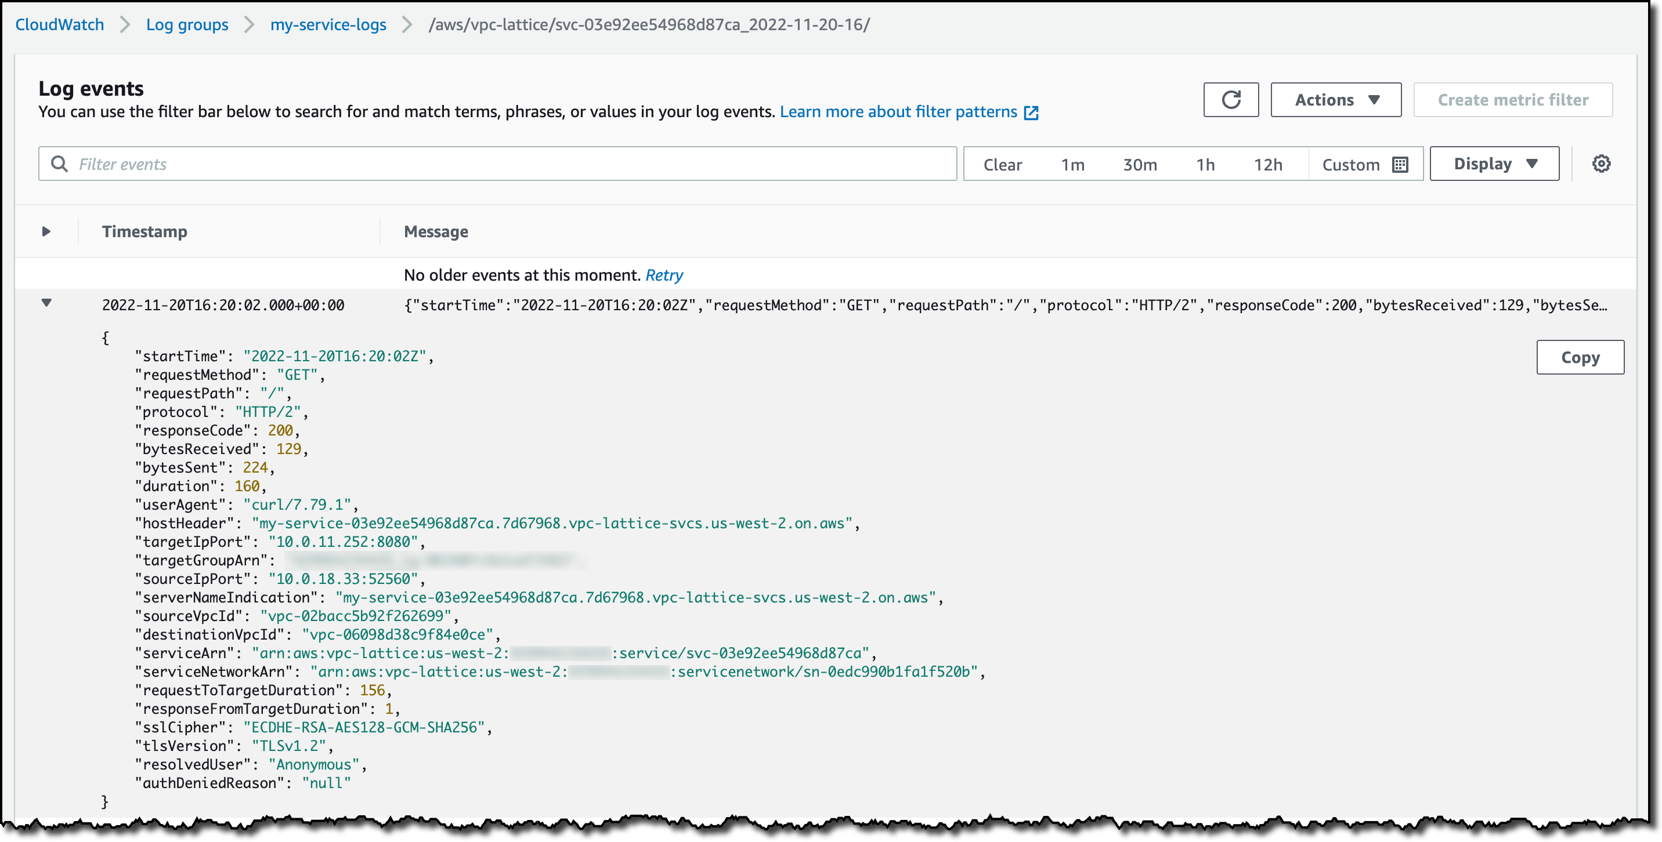Viewport: 1662px width, 842px height.
Task: Click the calendar icon beside Custom
Action: tap(1399, 165)
